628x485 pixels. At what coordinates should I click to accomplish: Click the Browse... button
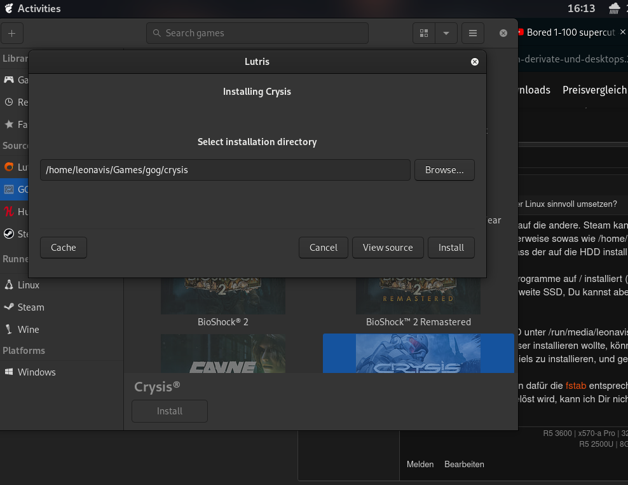tap(444, 170)
